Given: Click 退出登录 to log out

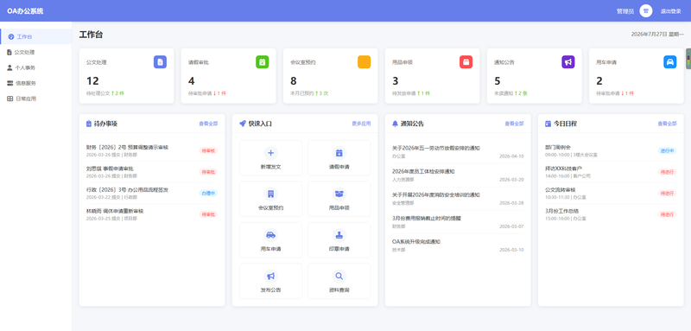Looking at the screenshot, I should (670, 11).
